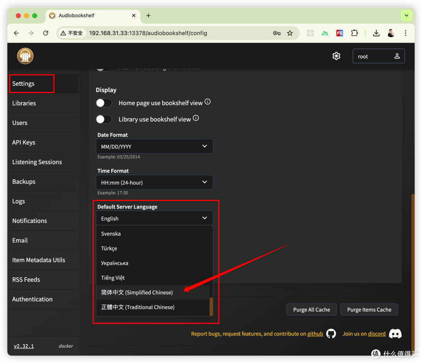
Task: Click the language list scrollbar thumb
Action: tap(211, 306)
